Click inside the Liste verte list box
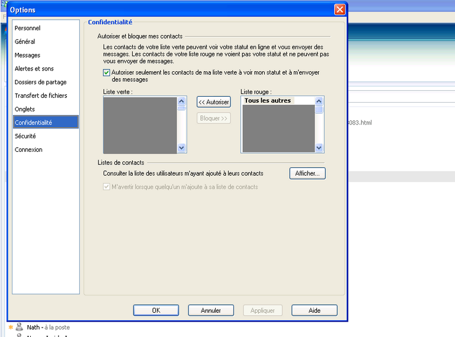 pos(140,125)
